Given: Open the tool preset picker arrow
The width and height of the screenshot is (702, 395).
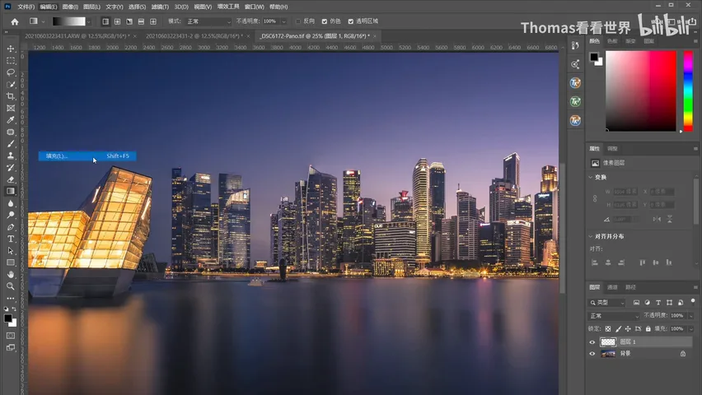Looking at the screenshot, I should [43, 21].
